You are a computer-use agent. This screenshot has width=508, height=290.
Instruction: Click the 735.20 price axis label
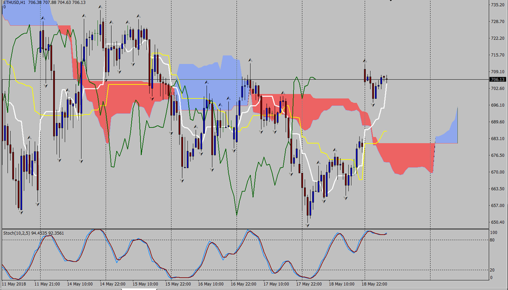(497, 5)
